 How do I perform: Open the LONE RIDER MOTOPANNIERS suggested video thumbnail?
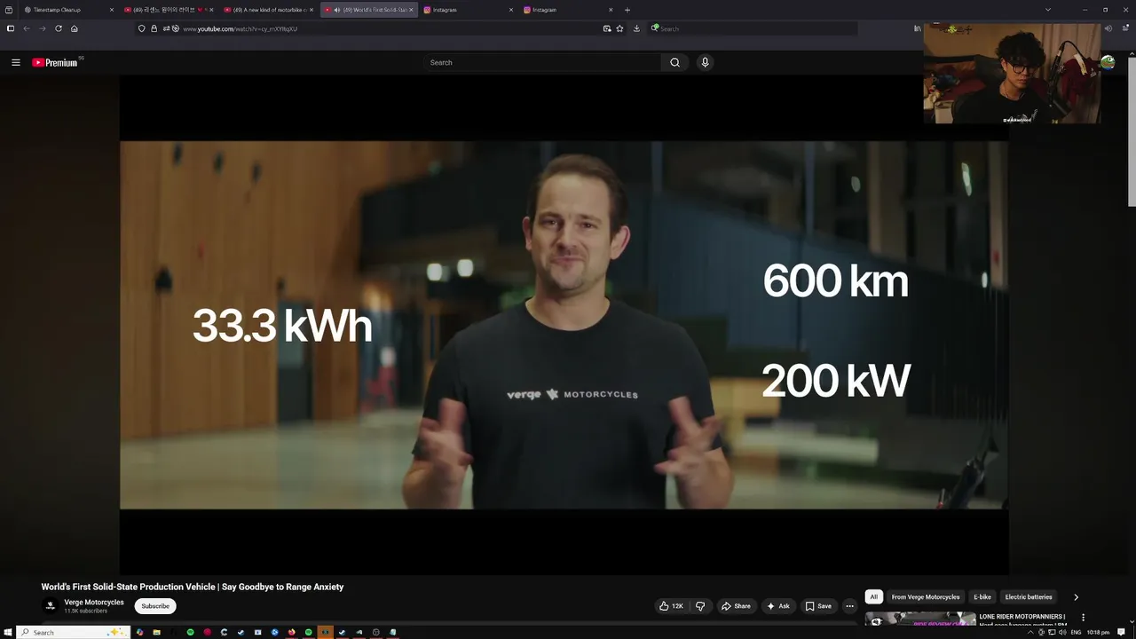click(x=920, y=619)
